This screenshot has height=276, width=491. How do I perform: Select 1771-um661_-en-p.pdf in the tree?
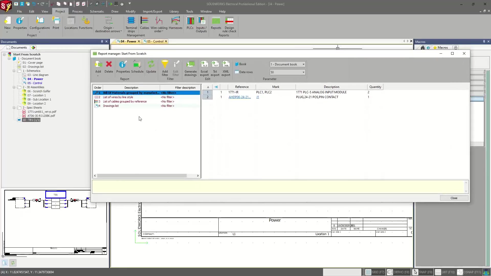42,112
